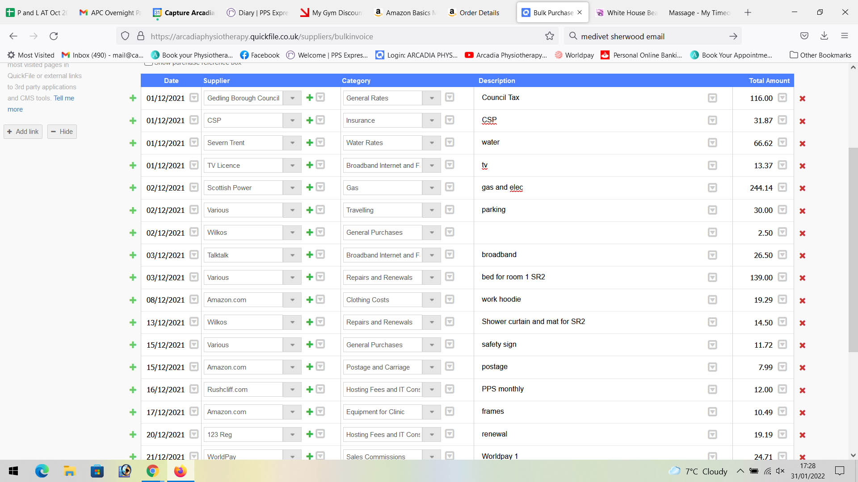The height and width of the screenshot is (482, 858).
Task: Show hidden system tray icons
Action: click(x=740, y=471)
